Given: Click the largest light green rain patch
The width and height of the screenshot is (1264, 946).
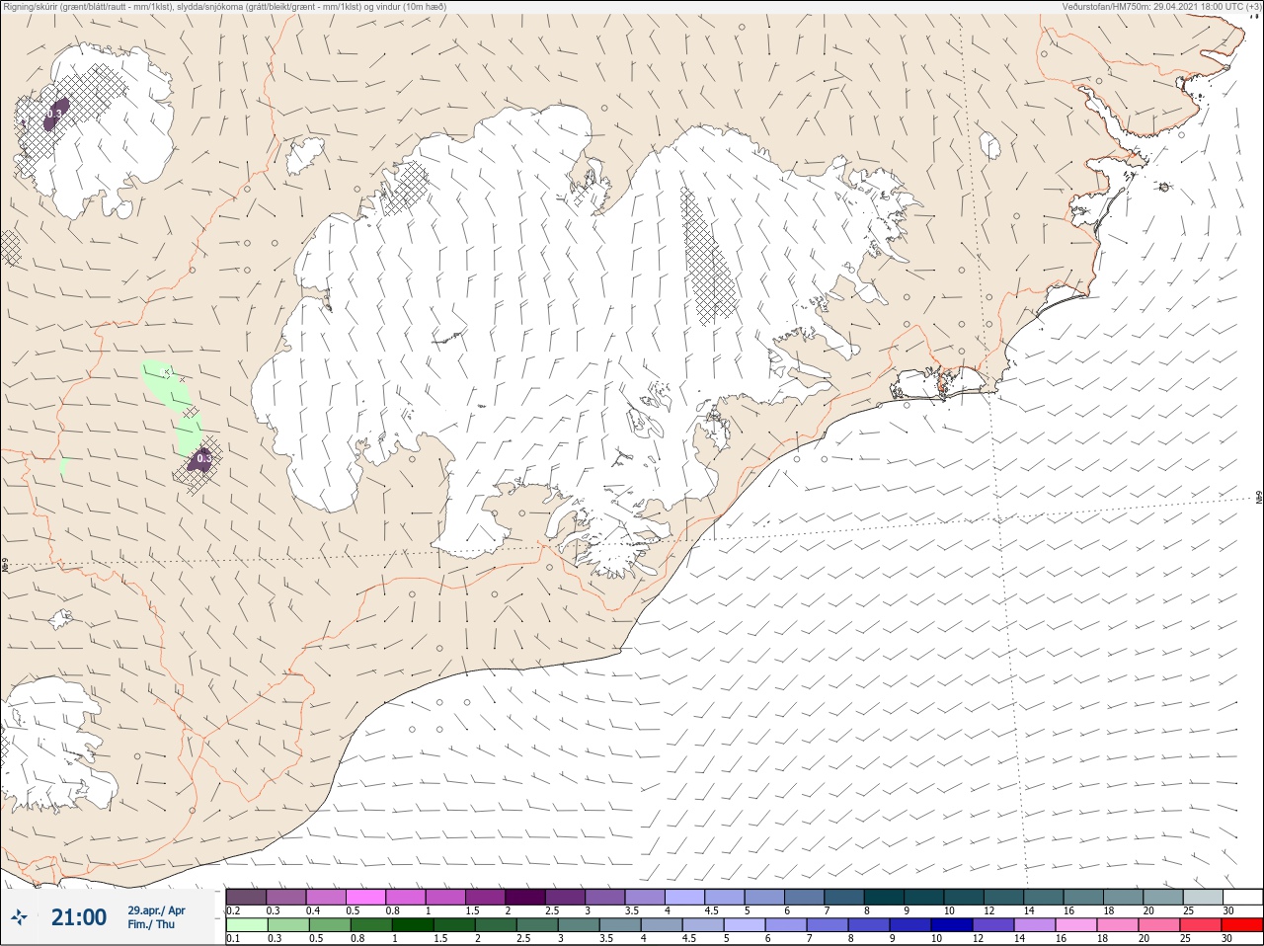Looking at the screenshot, I should [x=166, y=385].
